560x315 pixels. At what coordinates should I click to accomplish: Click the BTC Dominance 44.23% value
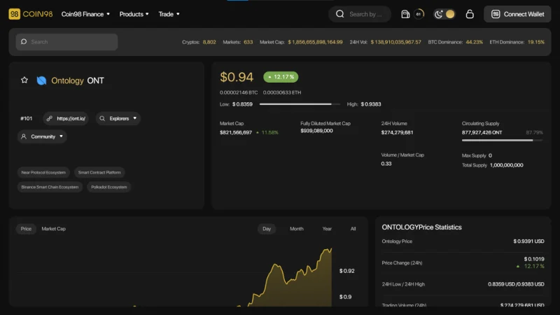(475, 42)
